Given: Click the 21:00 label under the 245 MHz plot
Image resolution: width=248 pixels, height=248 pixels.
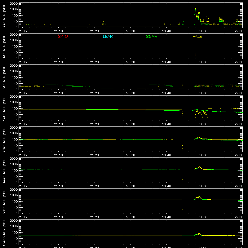Looking at the screenshot, I should click(x=22, y=31).
